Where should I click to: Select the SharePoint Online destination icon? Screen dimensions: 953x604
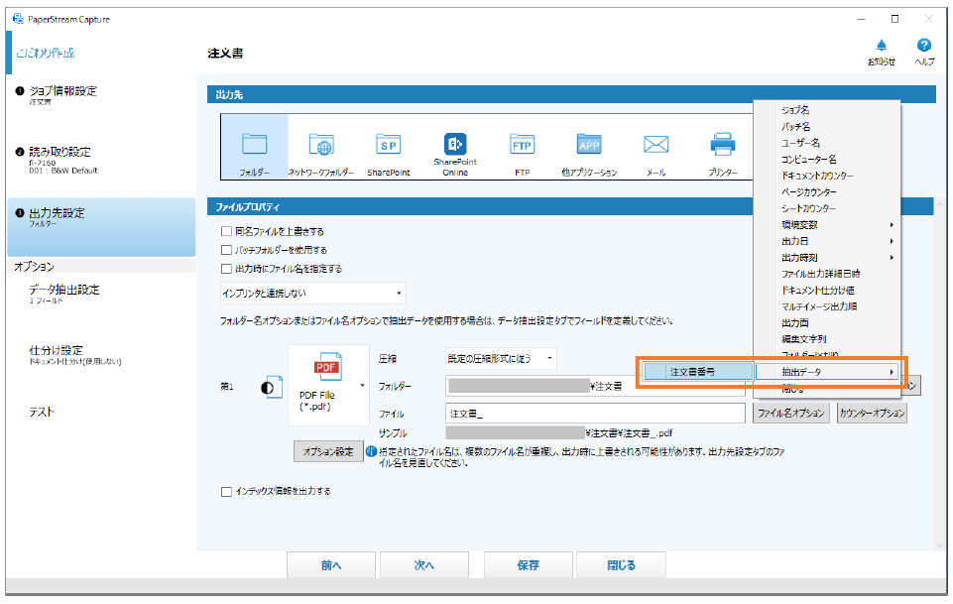click(x=455, y=147)
